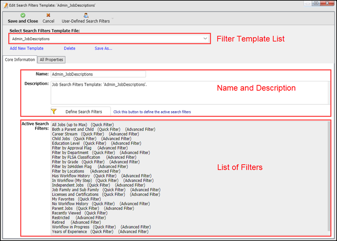Click into the Name text field
The height and width of the screenshot is (241, 337).
point(98,74)
